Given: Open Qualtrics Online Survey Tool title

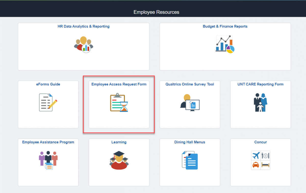Looking at the screenshot, I should coord(190,84).
